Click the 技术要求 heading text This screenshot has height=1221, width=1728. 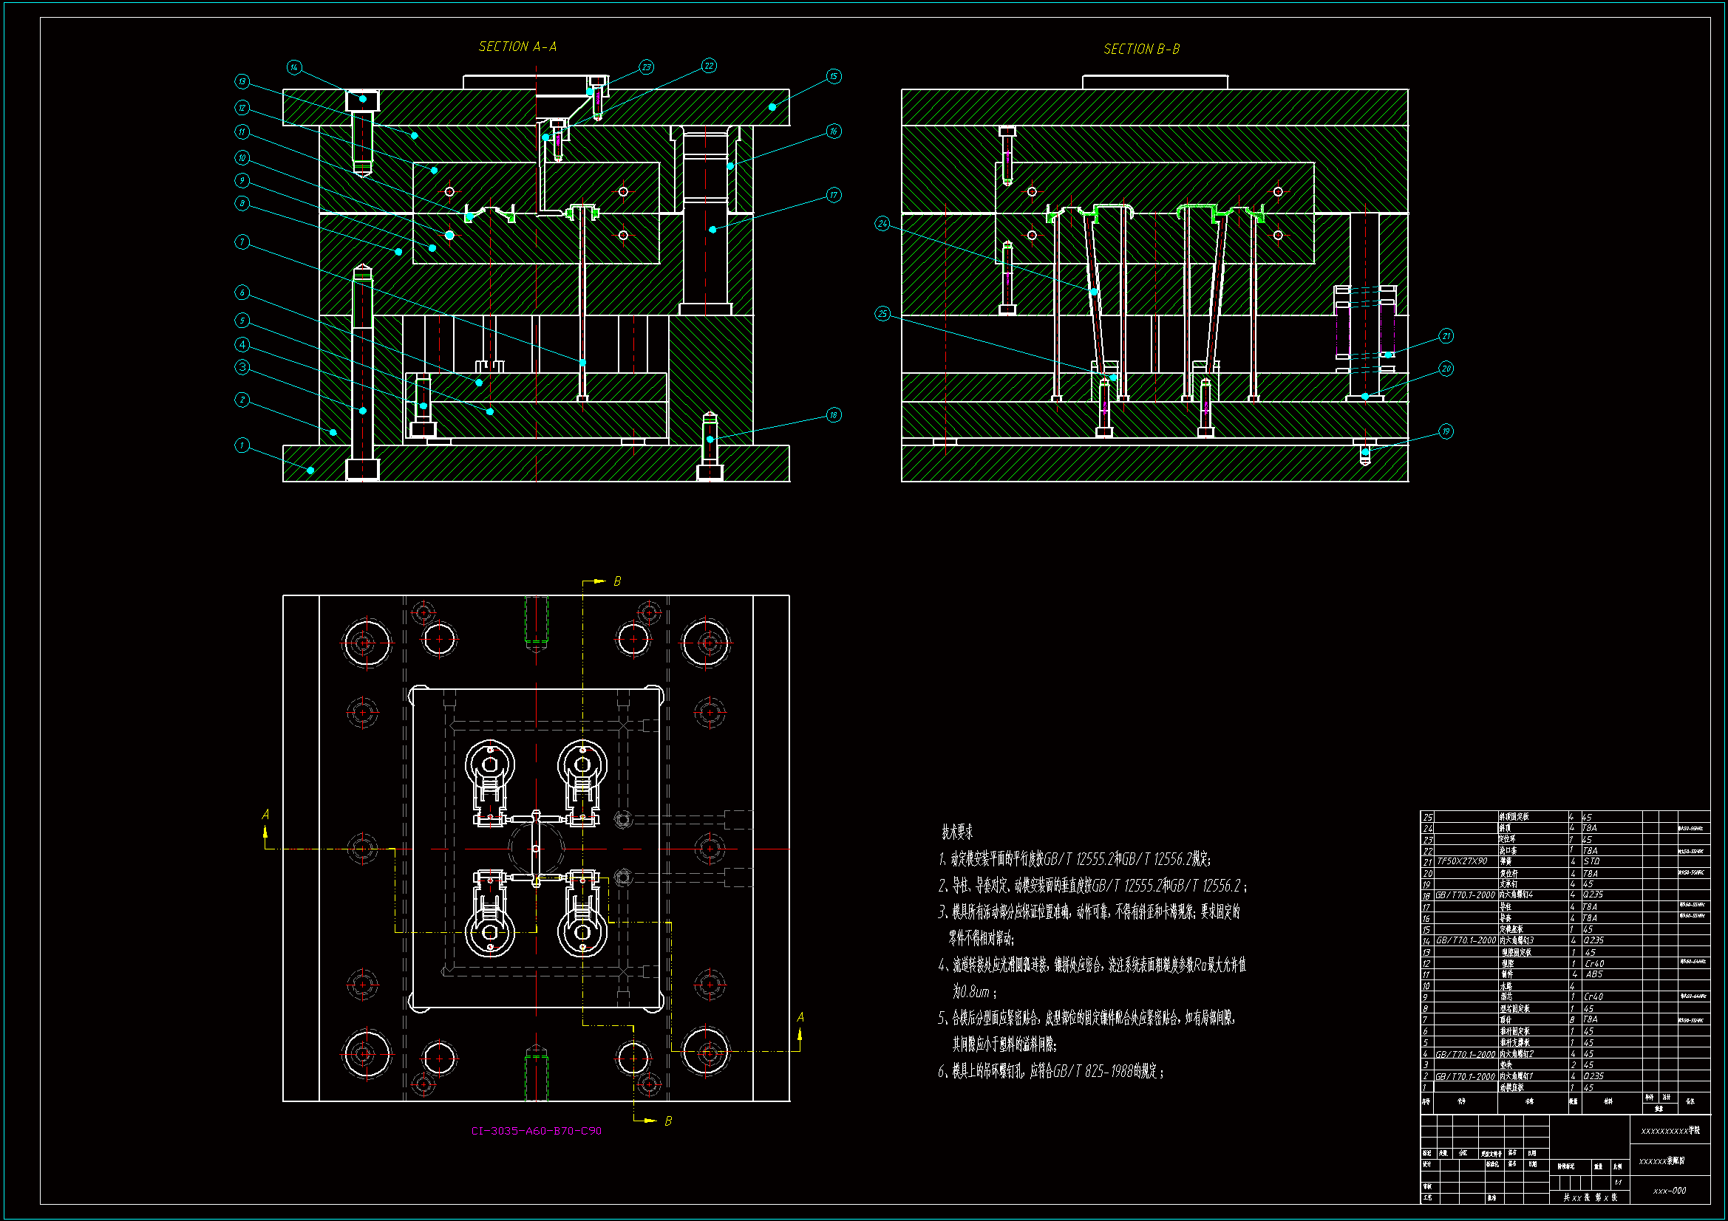pos(956,832)
